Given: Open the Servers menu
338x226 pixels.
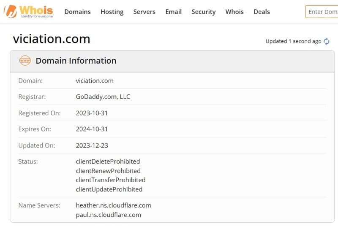Looking at the screenshot, I should point(144,12).
